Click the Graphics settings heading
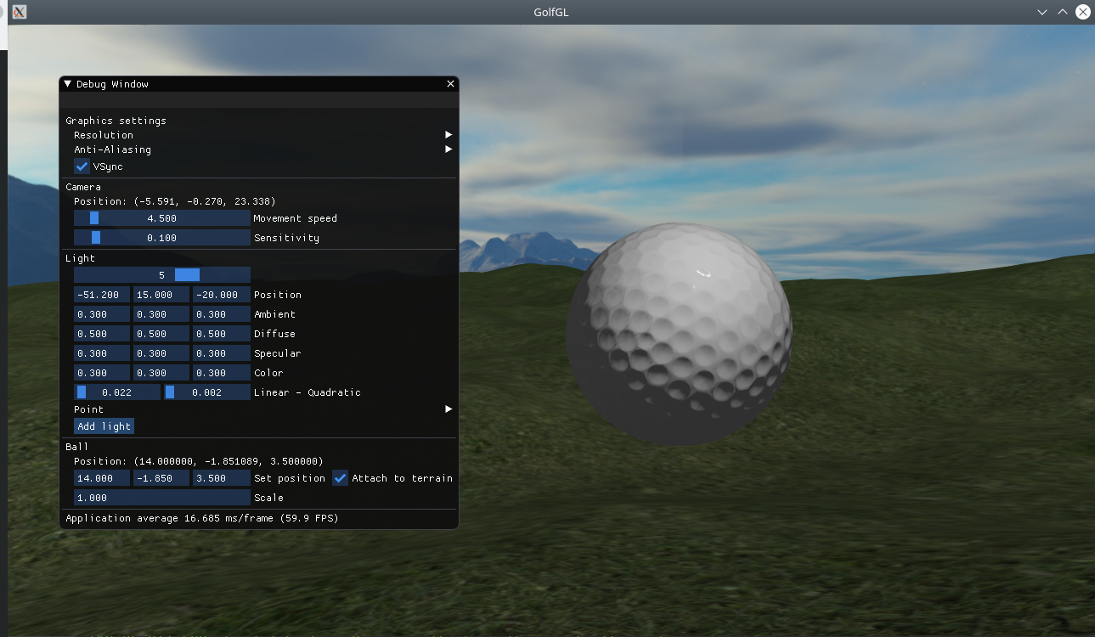 (116, 121)
